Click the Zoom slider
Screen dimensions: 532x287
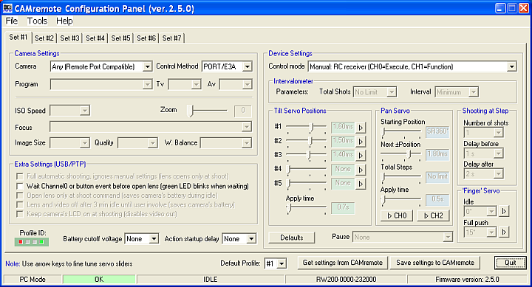[x=208, y=111]
